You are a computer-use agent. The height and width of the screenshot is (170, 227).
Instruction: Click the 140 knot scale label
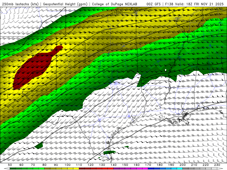(113, 165)
